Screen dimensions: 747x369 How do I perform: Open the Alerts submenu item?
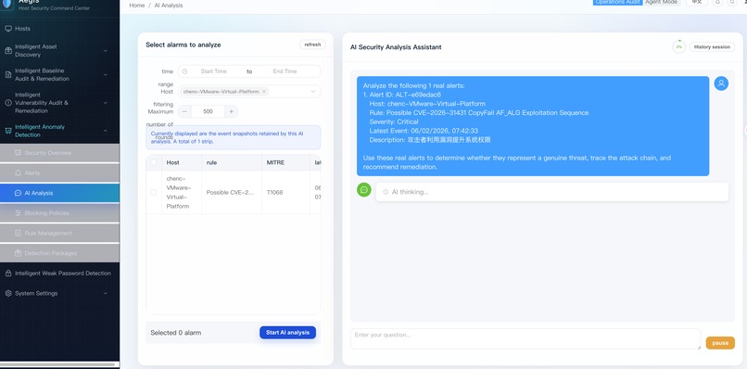pos(59,172)
